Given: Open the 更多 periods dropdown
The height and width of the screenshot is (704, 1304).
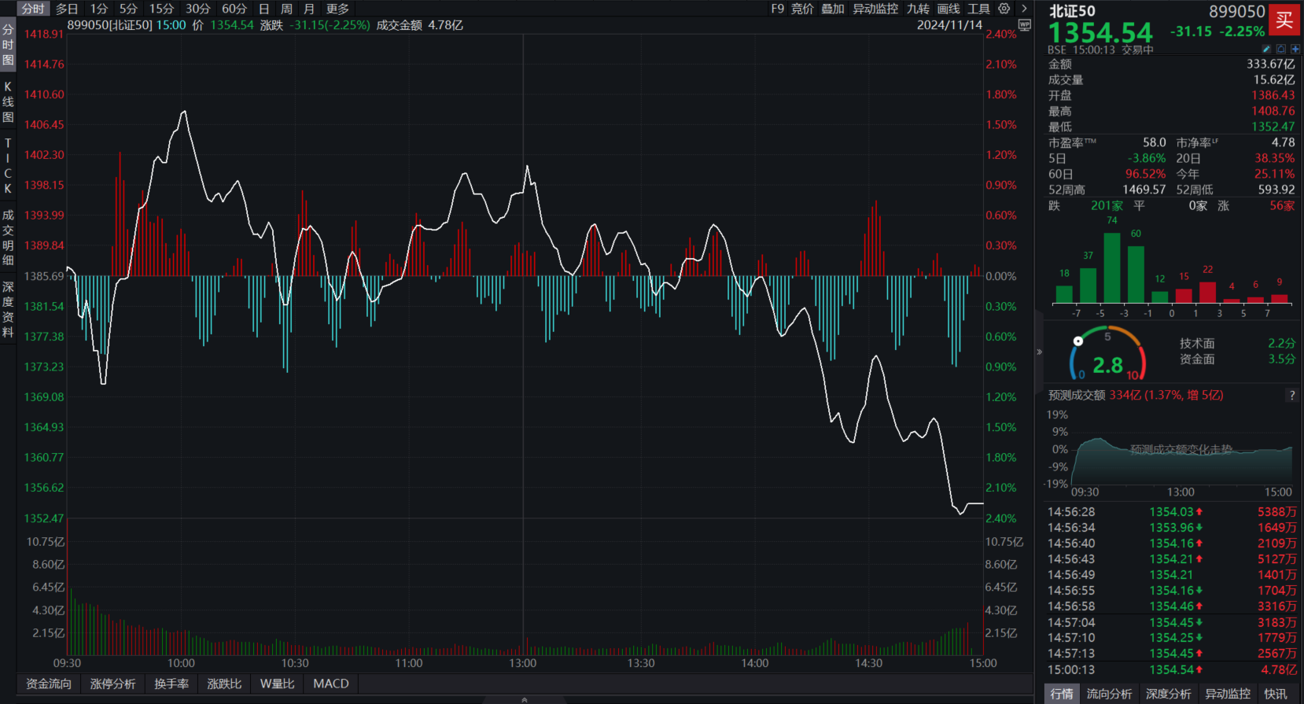Looking at the screenshot, I should click(x=337, y=9).
